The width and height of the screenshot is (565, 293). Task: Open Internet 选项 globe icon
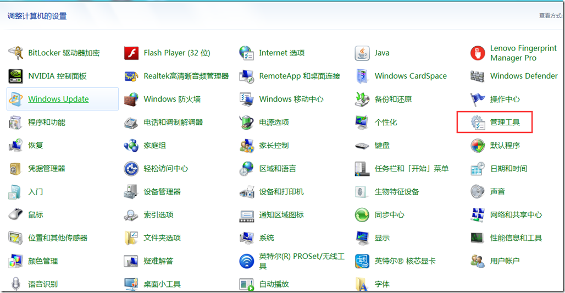tap(246, 53)
